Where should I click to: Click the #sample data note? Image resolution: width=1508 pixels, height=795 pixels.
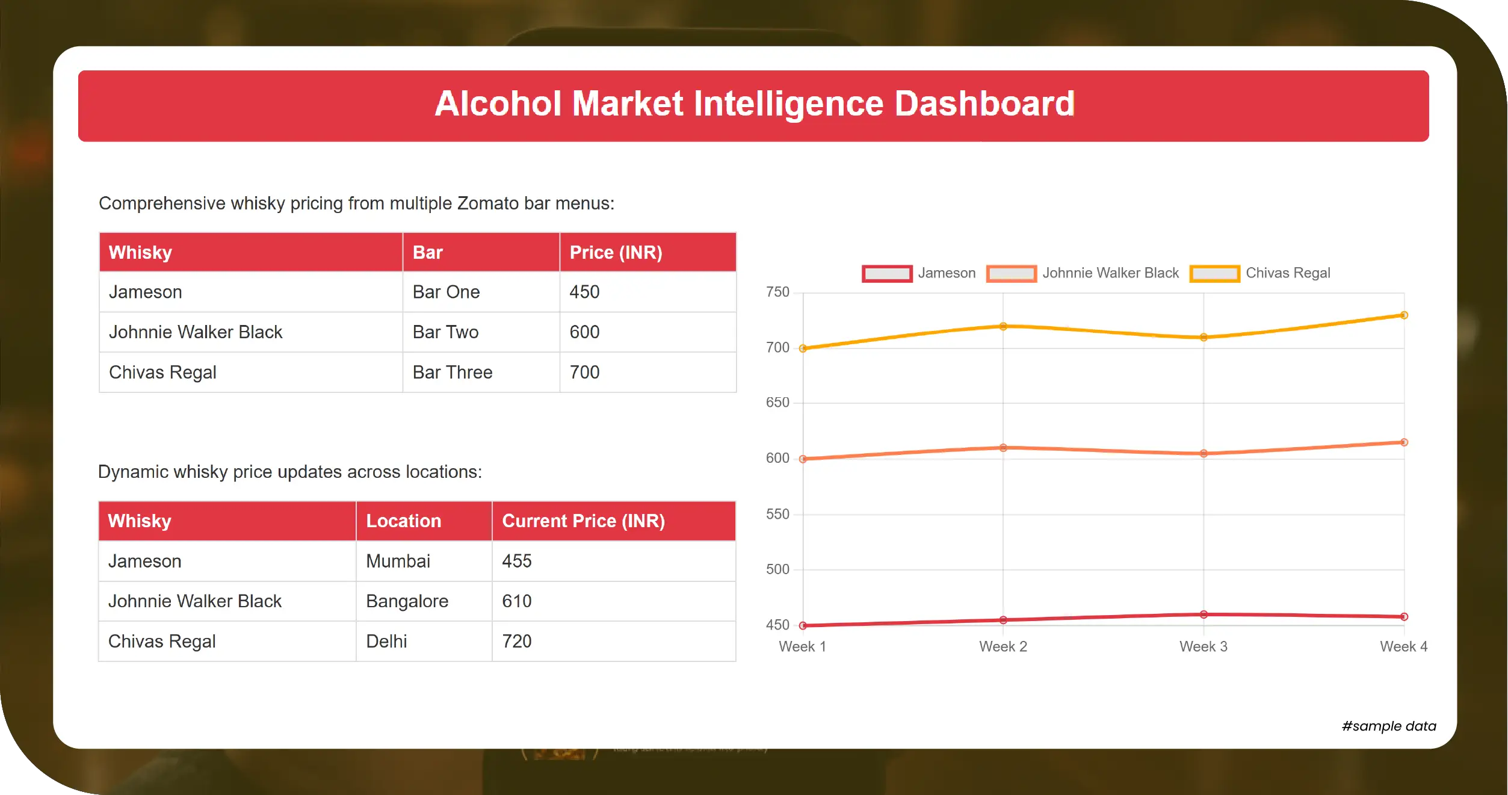click(1388, 726)
